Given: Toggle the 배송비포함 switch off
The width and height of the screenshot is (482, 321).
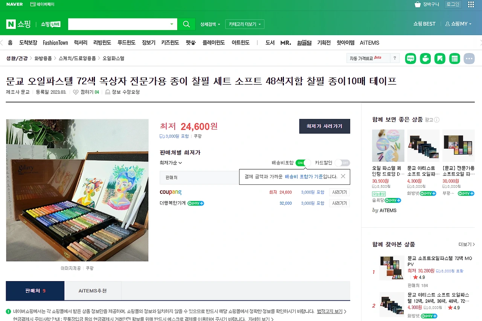Looking at the screenshot, I should (303, 163).
